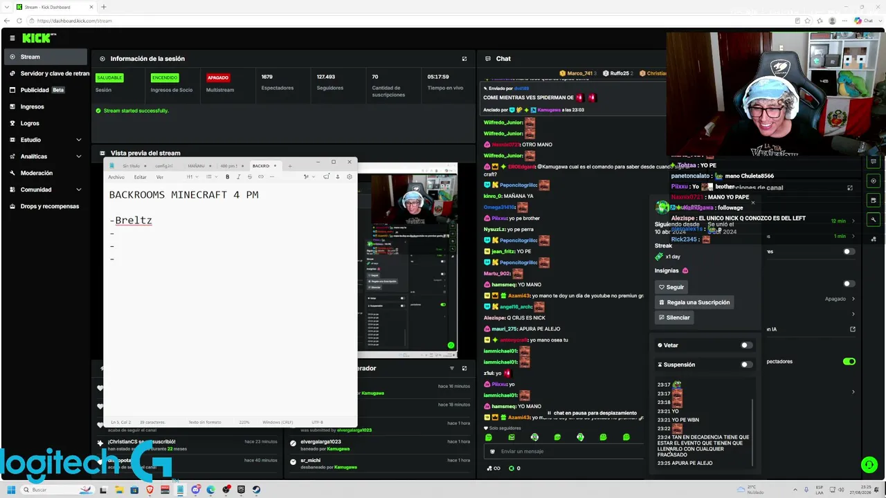Image resolution: width=886 pixels, height=498 pixels.
Task: Toggle the switch below the 1 min row
Action: tap(848, 252)
